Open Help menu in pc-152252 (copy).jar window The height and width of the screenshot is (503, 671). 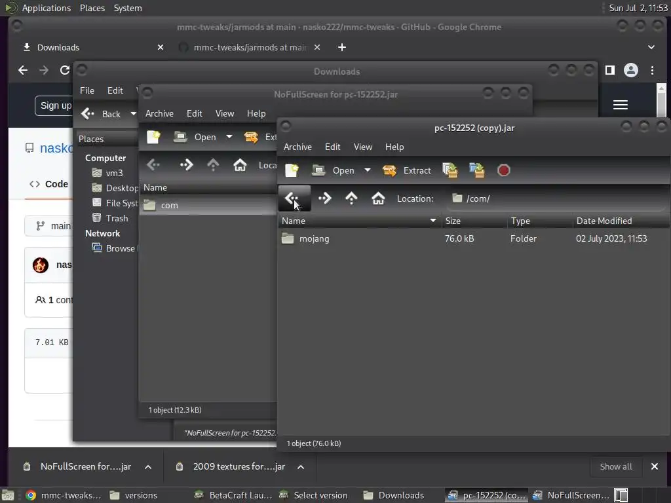[x=394, y=147]
